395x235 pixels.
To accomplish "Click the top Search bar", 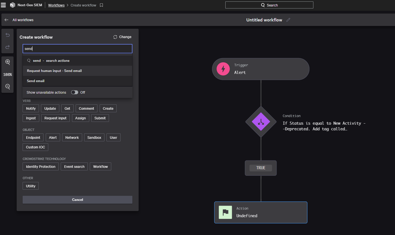I will [269, 5].
